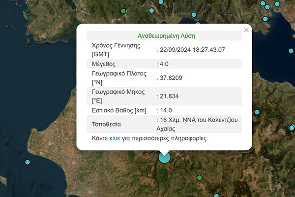This screenshot has height=197, width=295.
Task: Click the Αναθεωρημένη Λύση popup heading
Action: [164, 36]
